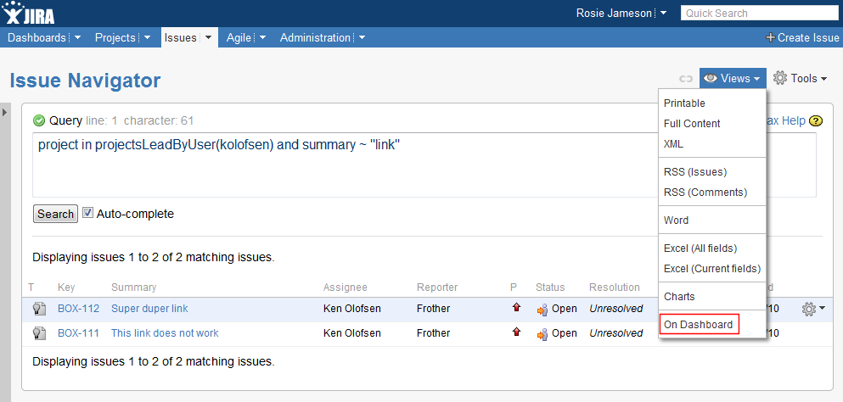Screen dimensions: 843x402
Task: Sort by P priority column header
Action: [x=514, y=288]
